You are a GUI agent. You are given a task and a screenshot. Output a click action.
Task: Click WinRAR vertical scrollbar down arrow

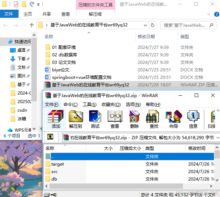coord(217,180)
